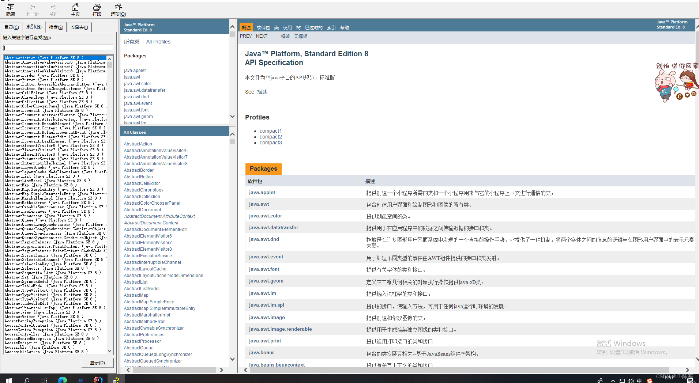Switch to the 搜索(S) tab
699x383 pixels.
56,27
